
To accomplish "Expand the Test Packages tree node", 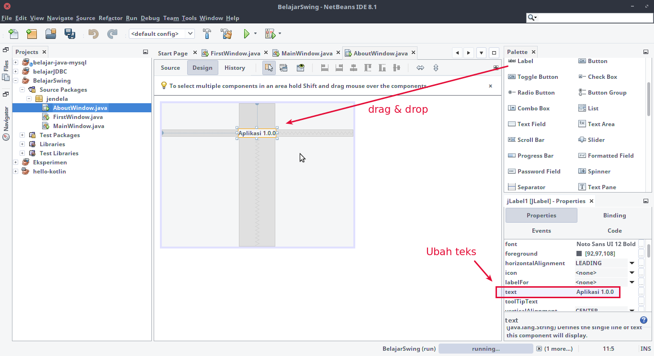I will coord(22,135).
